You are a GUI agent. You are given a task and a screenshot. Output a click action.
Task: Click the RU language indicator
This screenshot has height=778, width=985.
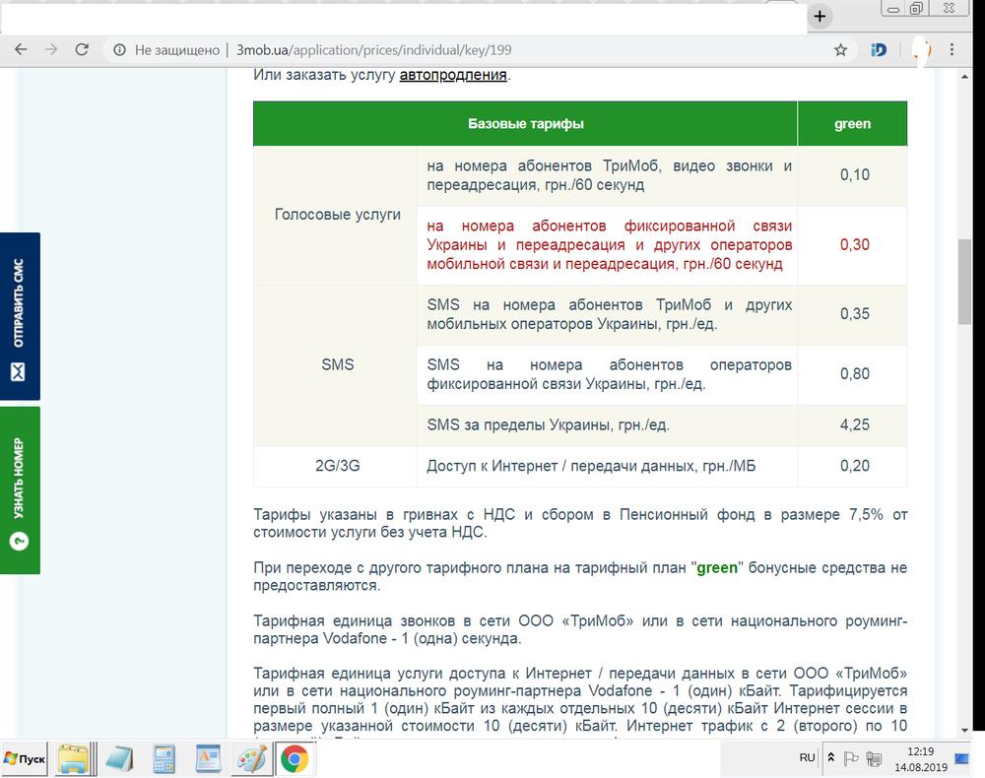(807, 758)
